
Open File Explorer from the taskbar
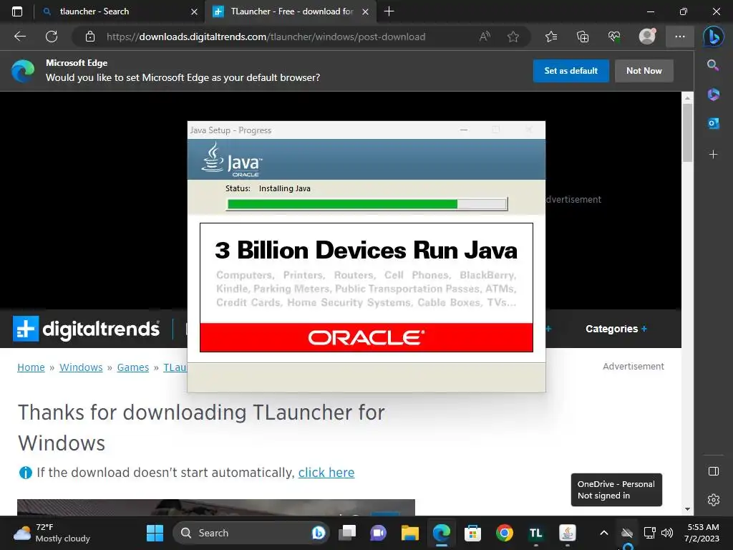pyautogui.click(x=410, y=533)
